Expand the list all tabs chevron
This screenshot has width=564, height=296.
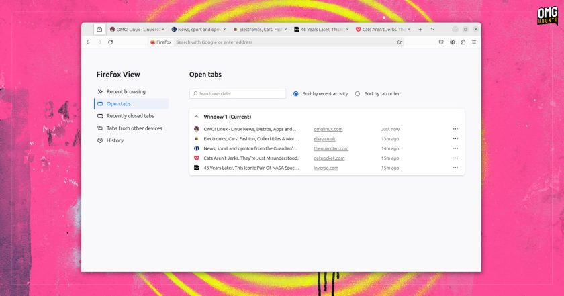[x=432, y=29]
